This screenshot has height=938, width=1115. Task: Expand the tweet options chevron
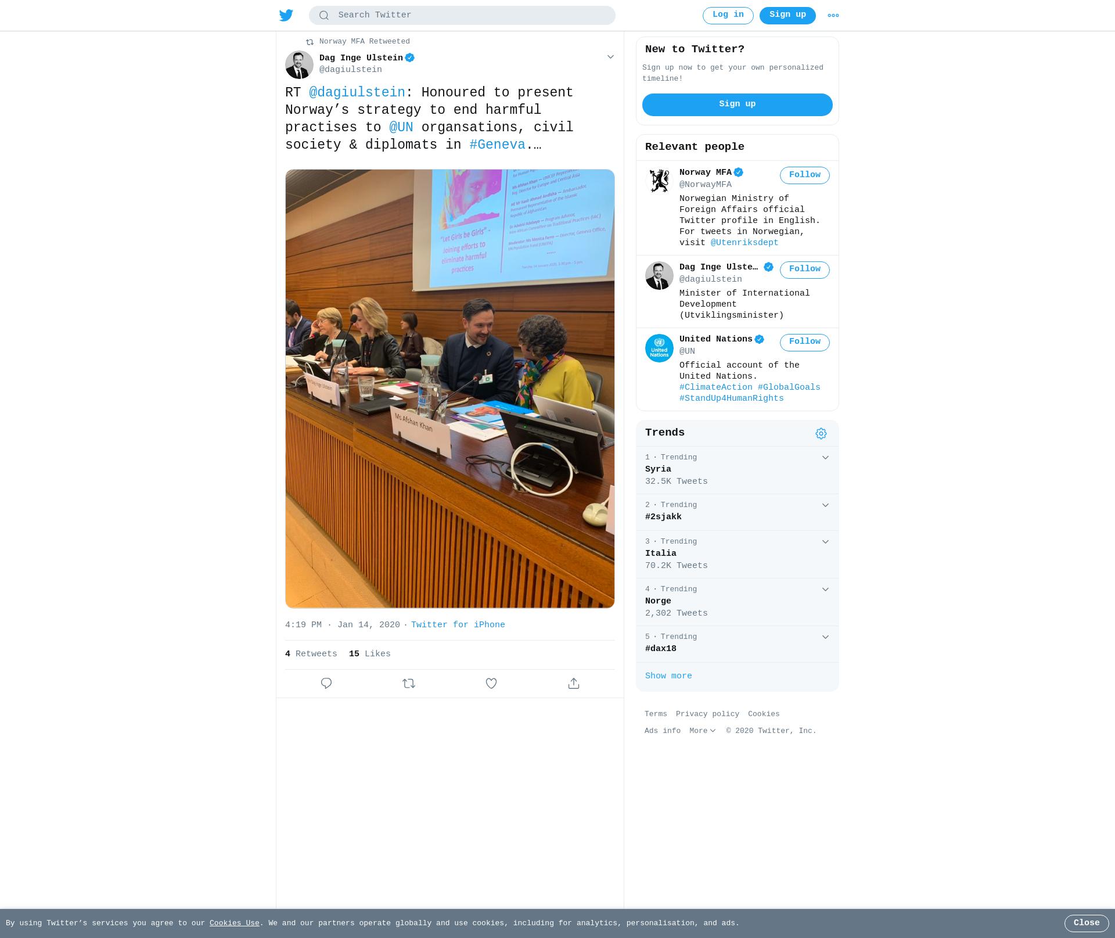point(610,57)
